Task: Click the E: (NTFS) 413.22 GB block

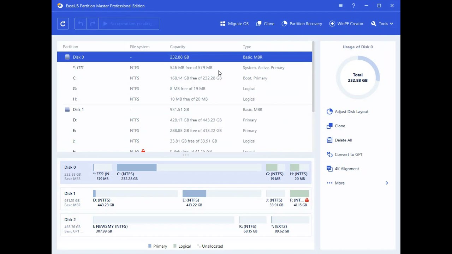Action: pyautogui.click(x=222, y=198)
